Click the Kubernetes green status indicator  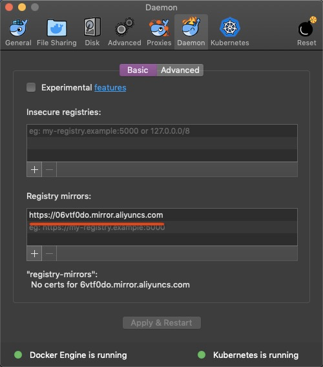pyautogui.click(x=202, y=355)
